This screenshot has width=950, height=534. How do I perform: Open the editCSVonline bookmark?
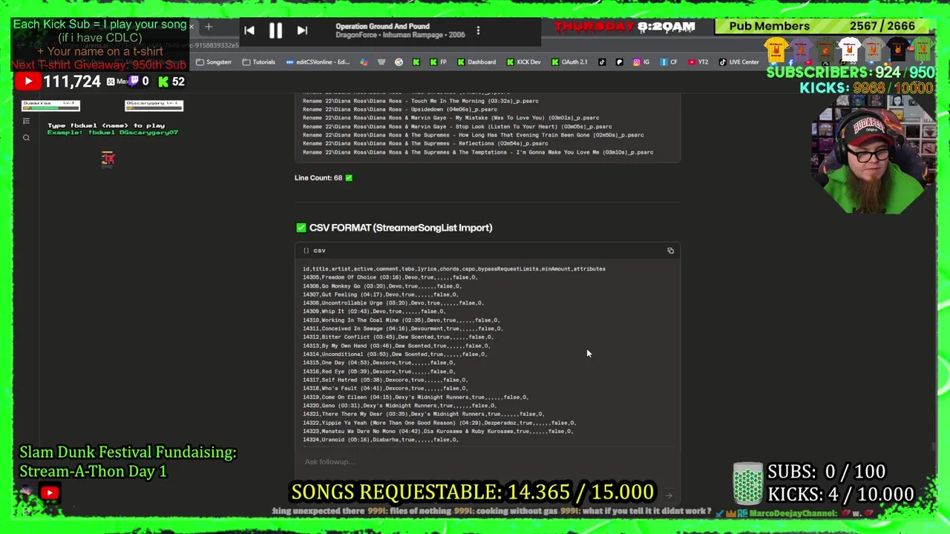tap(317, 62)
